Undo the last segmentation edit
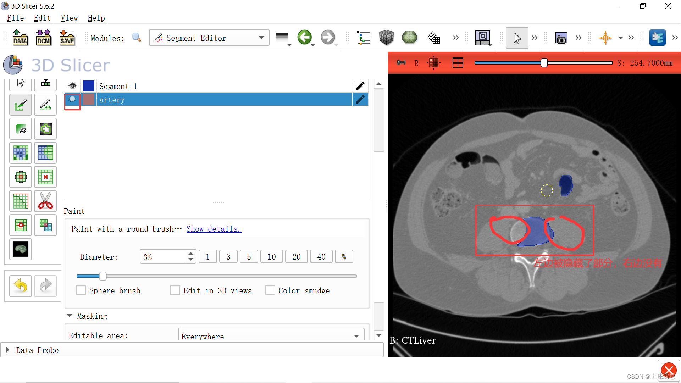 [x=20, y=286]
